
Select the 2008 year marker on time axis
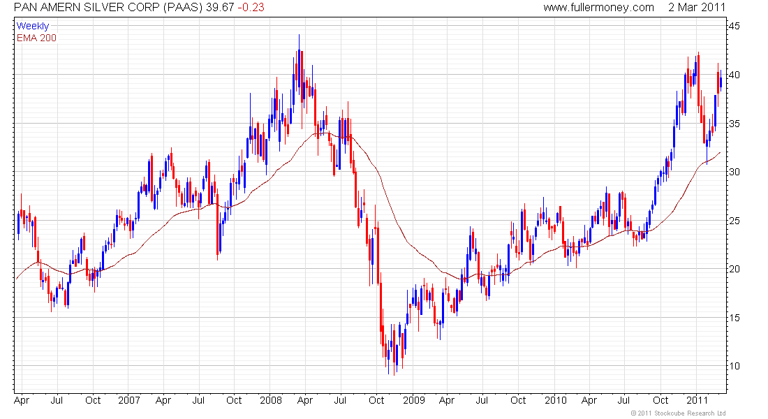point(270,400)
